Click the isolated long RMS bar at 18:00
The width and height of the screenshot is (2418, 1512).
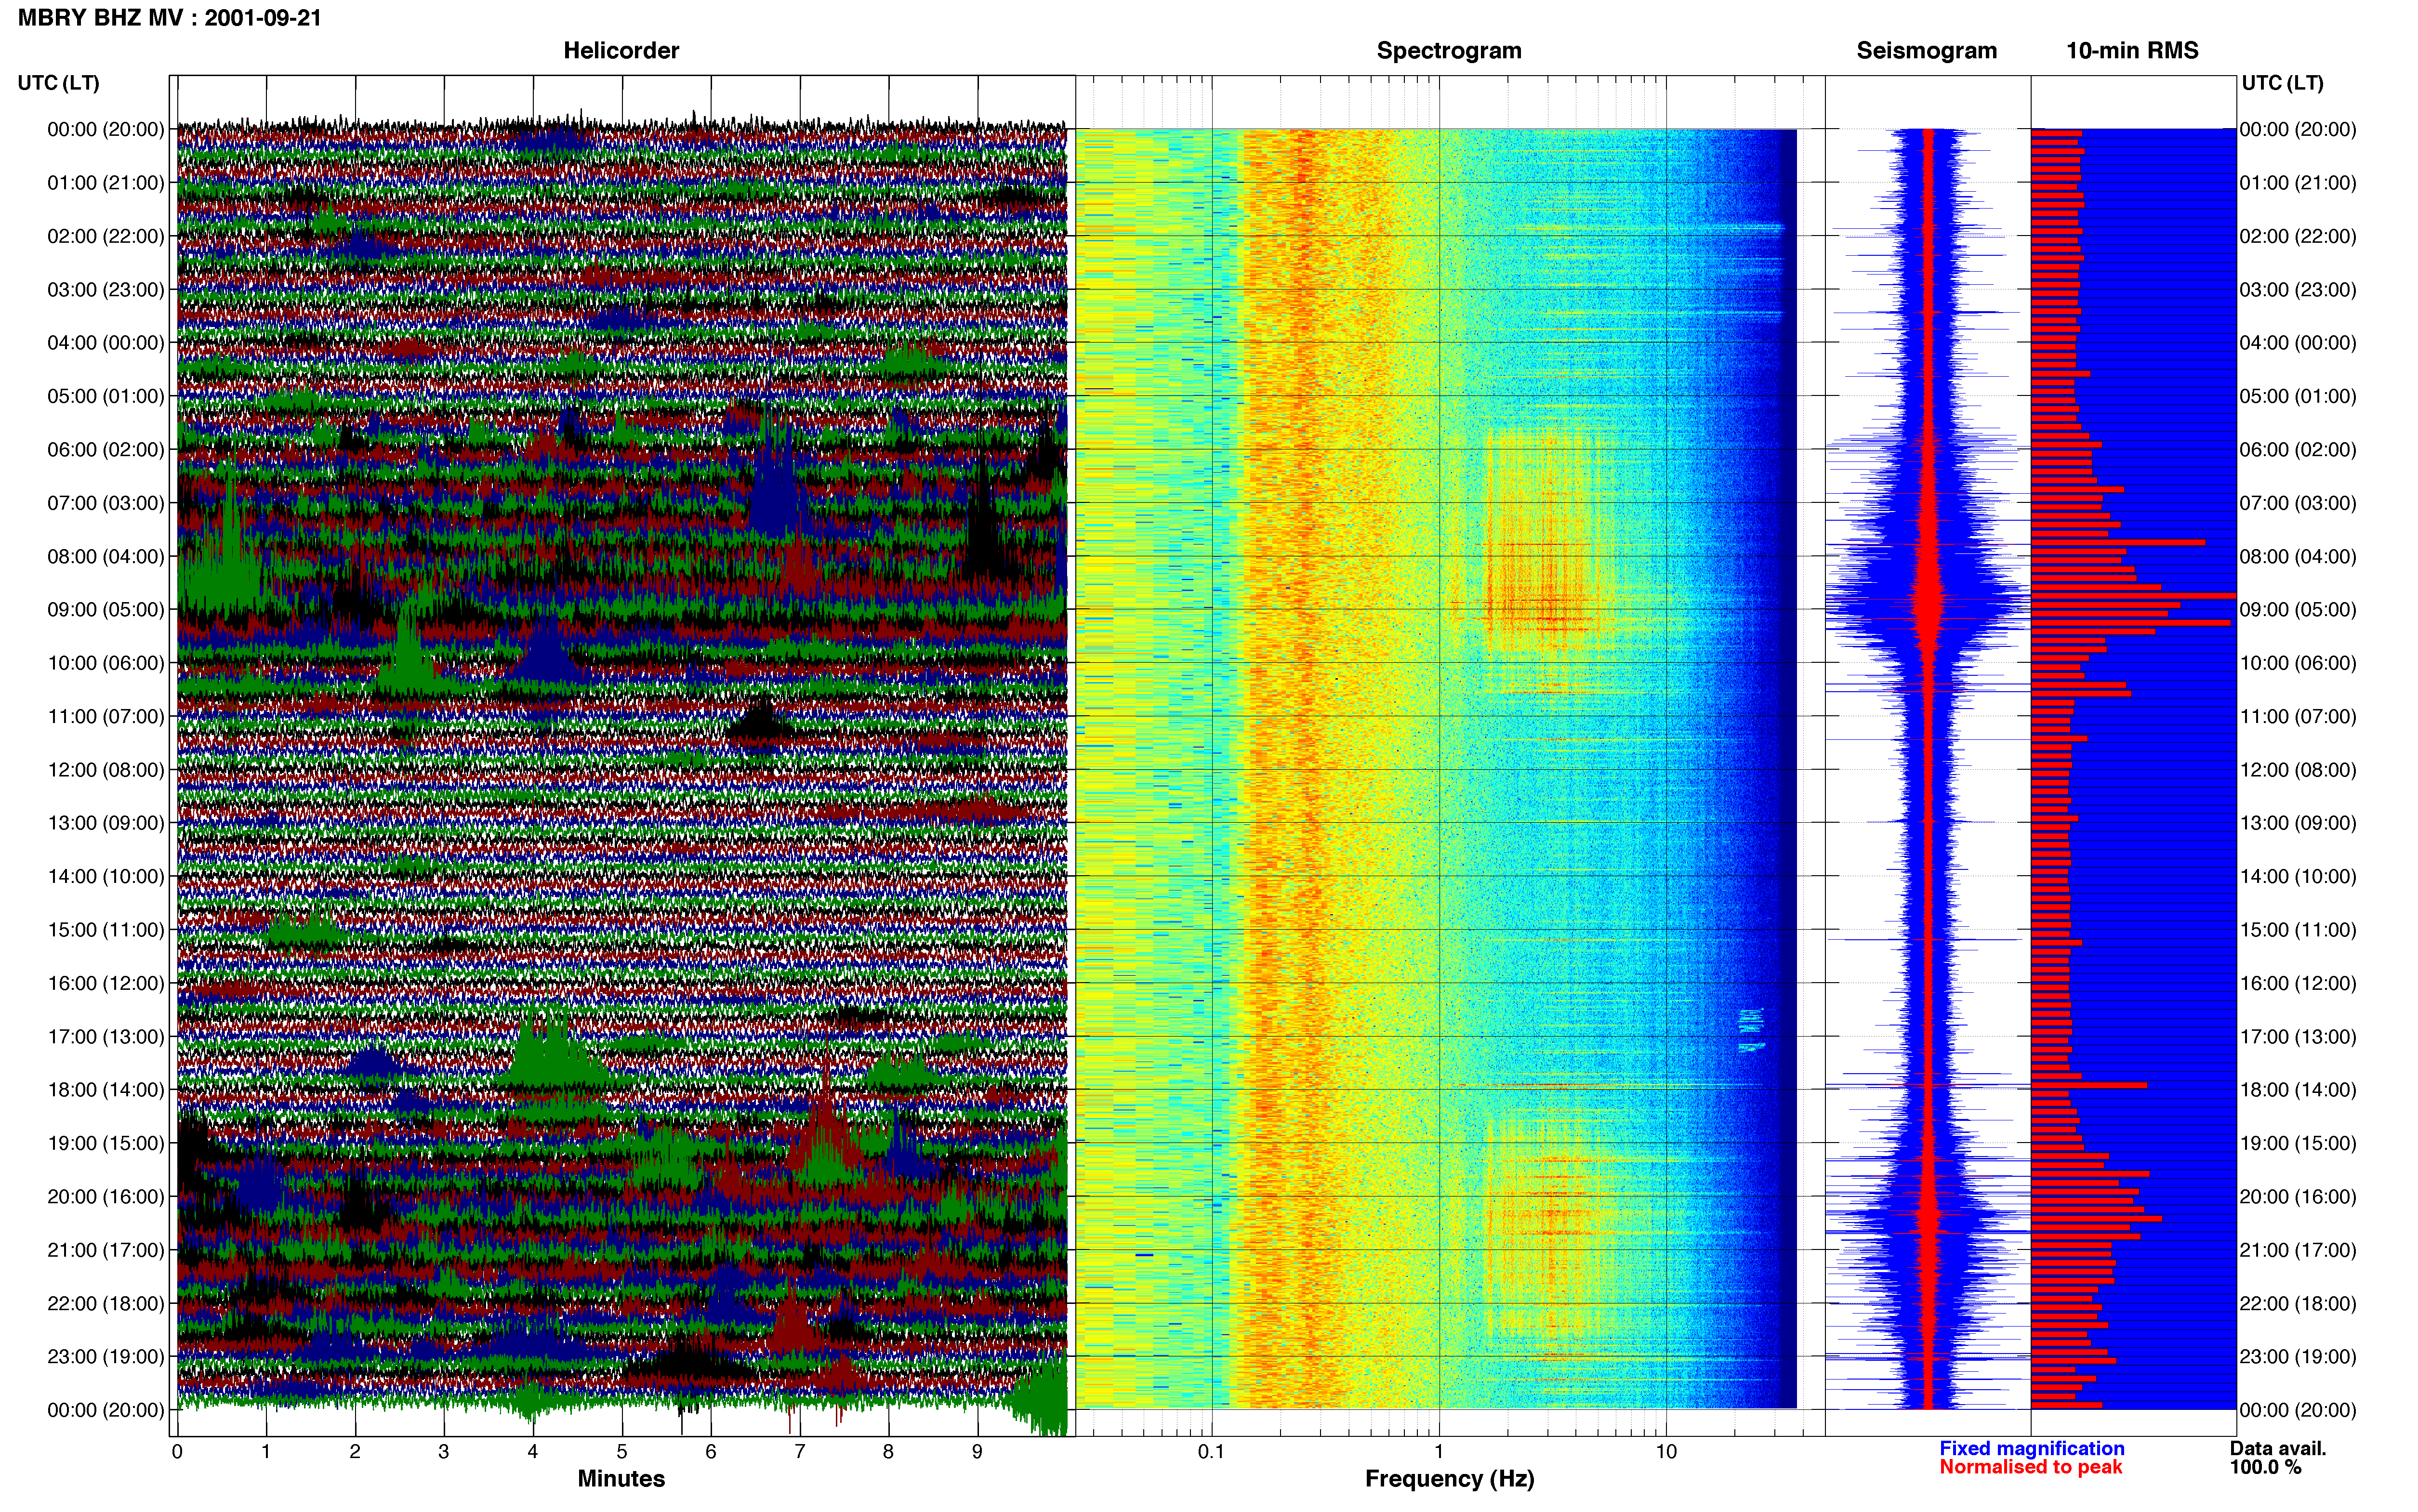pos(2089,1085)
